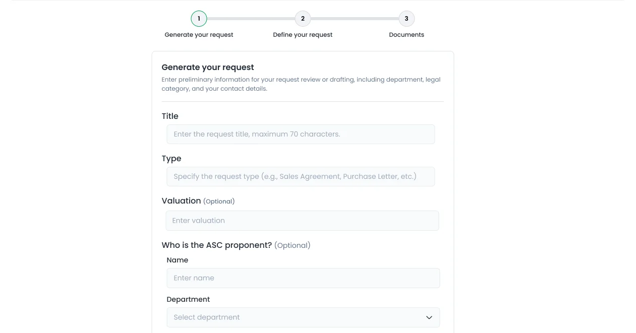Go to step 2 circle indicator

[x=303, y=19]
